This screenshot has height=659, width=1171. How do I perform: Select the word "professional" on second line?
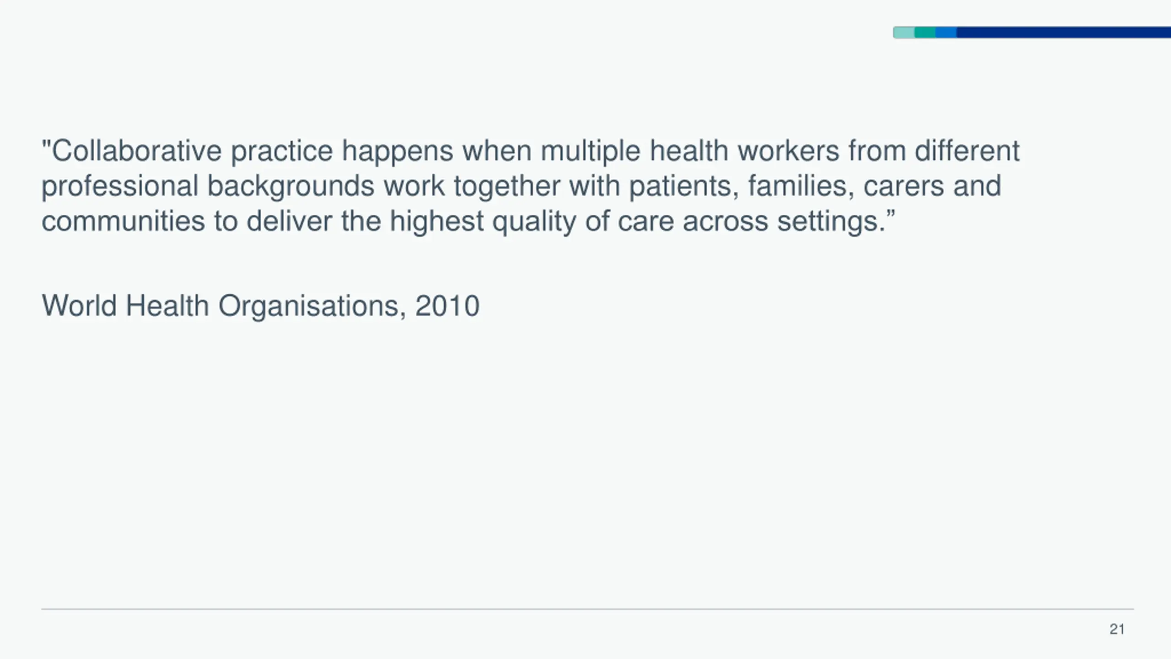tap(120, 186)
